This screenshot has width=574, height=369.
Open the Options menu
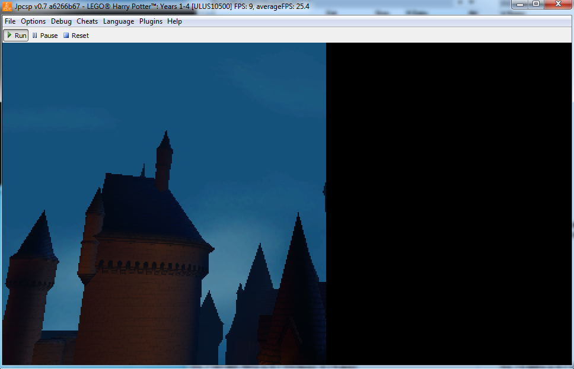[33, 21]
